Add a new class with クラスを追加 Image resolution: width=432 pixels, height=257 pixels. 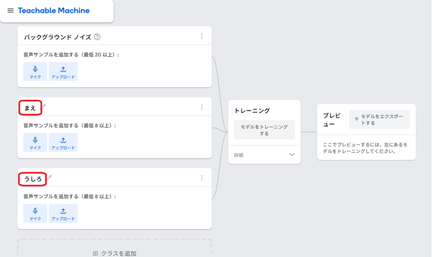(114, 253)
